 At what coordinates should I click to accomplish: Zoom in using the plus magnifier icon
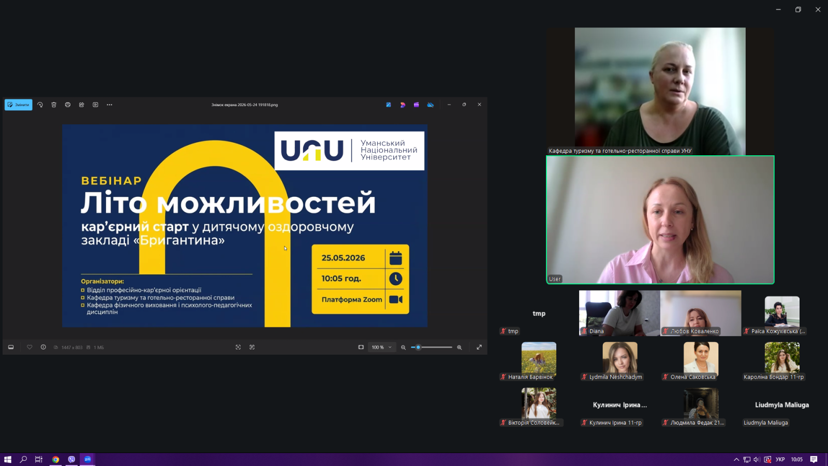pos(459,347)
